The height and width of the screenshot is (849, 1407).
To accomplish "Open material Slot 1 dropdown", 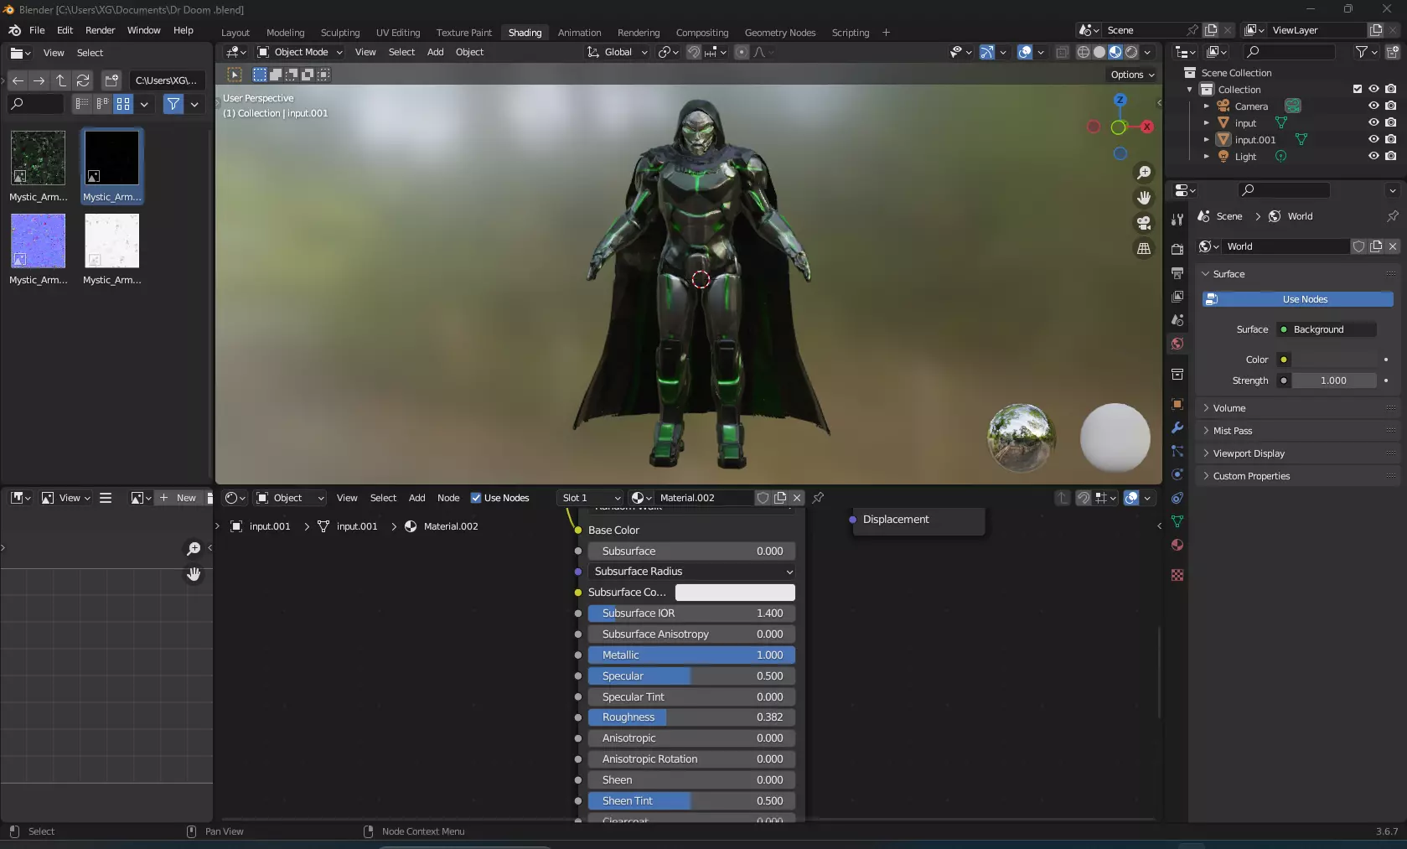I will coord(591,498).
